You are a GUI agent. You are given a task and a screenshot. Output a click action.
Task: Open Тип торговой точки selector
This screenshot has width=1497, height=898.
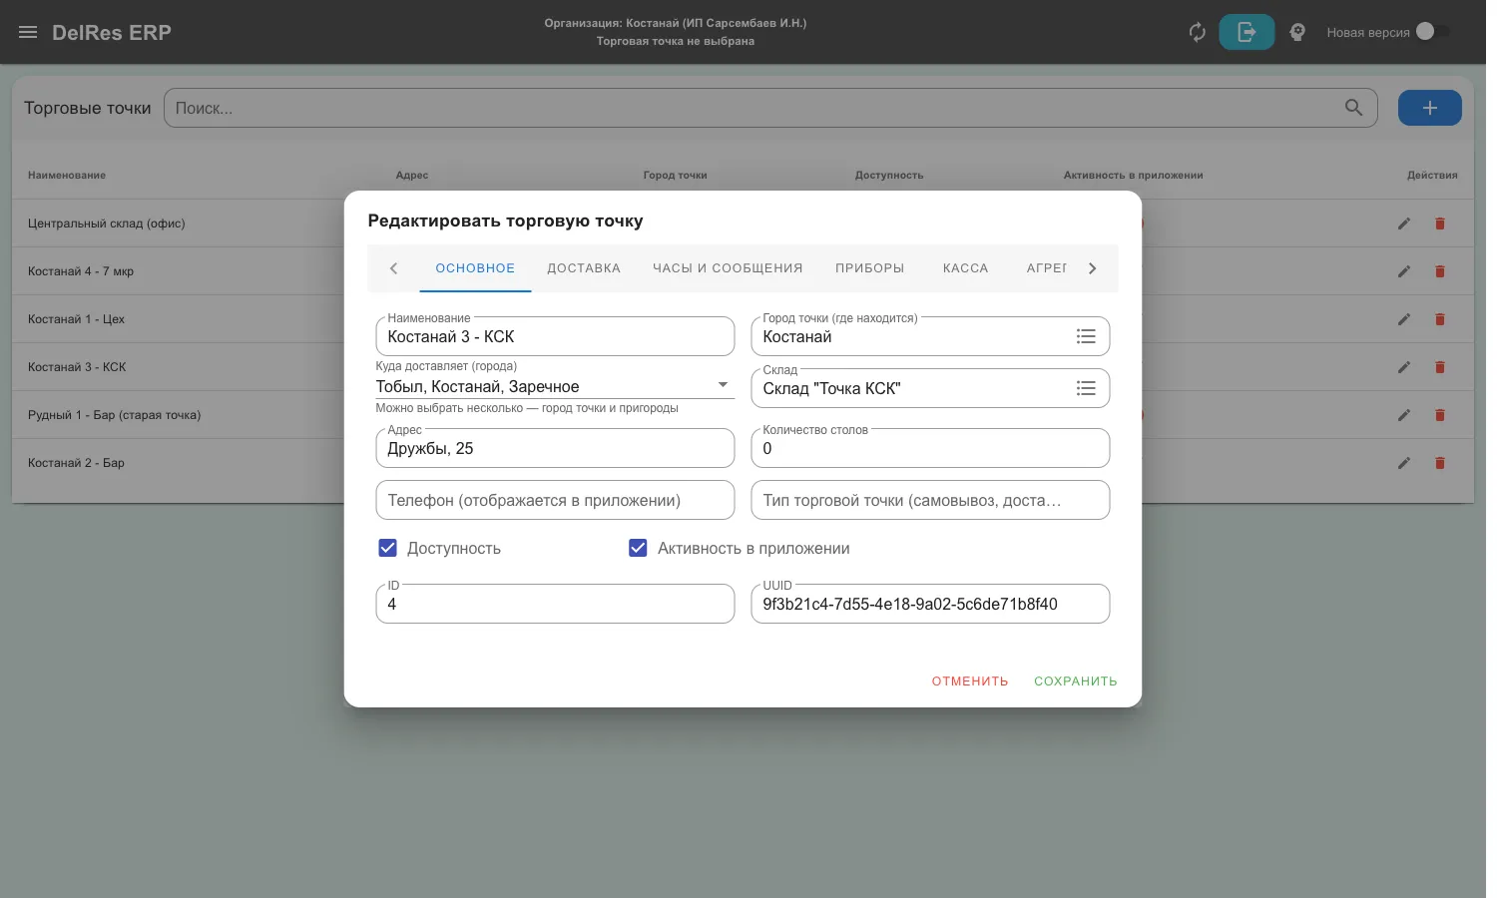click(x=930, y=500)
